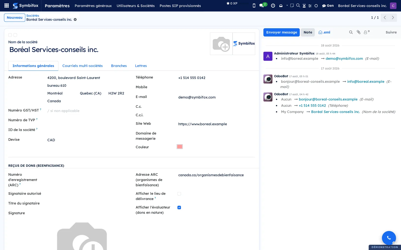Switch to Courriels multi-sociétés tab
The height and width of the screenshot is (250, 401).
tap(82, 66)
